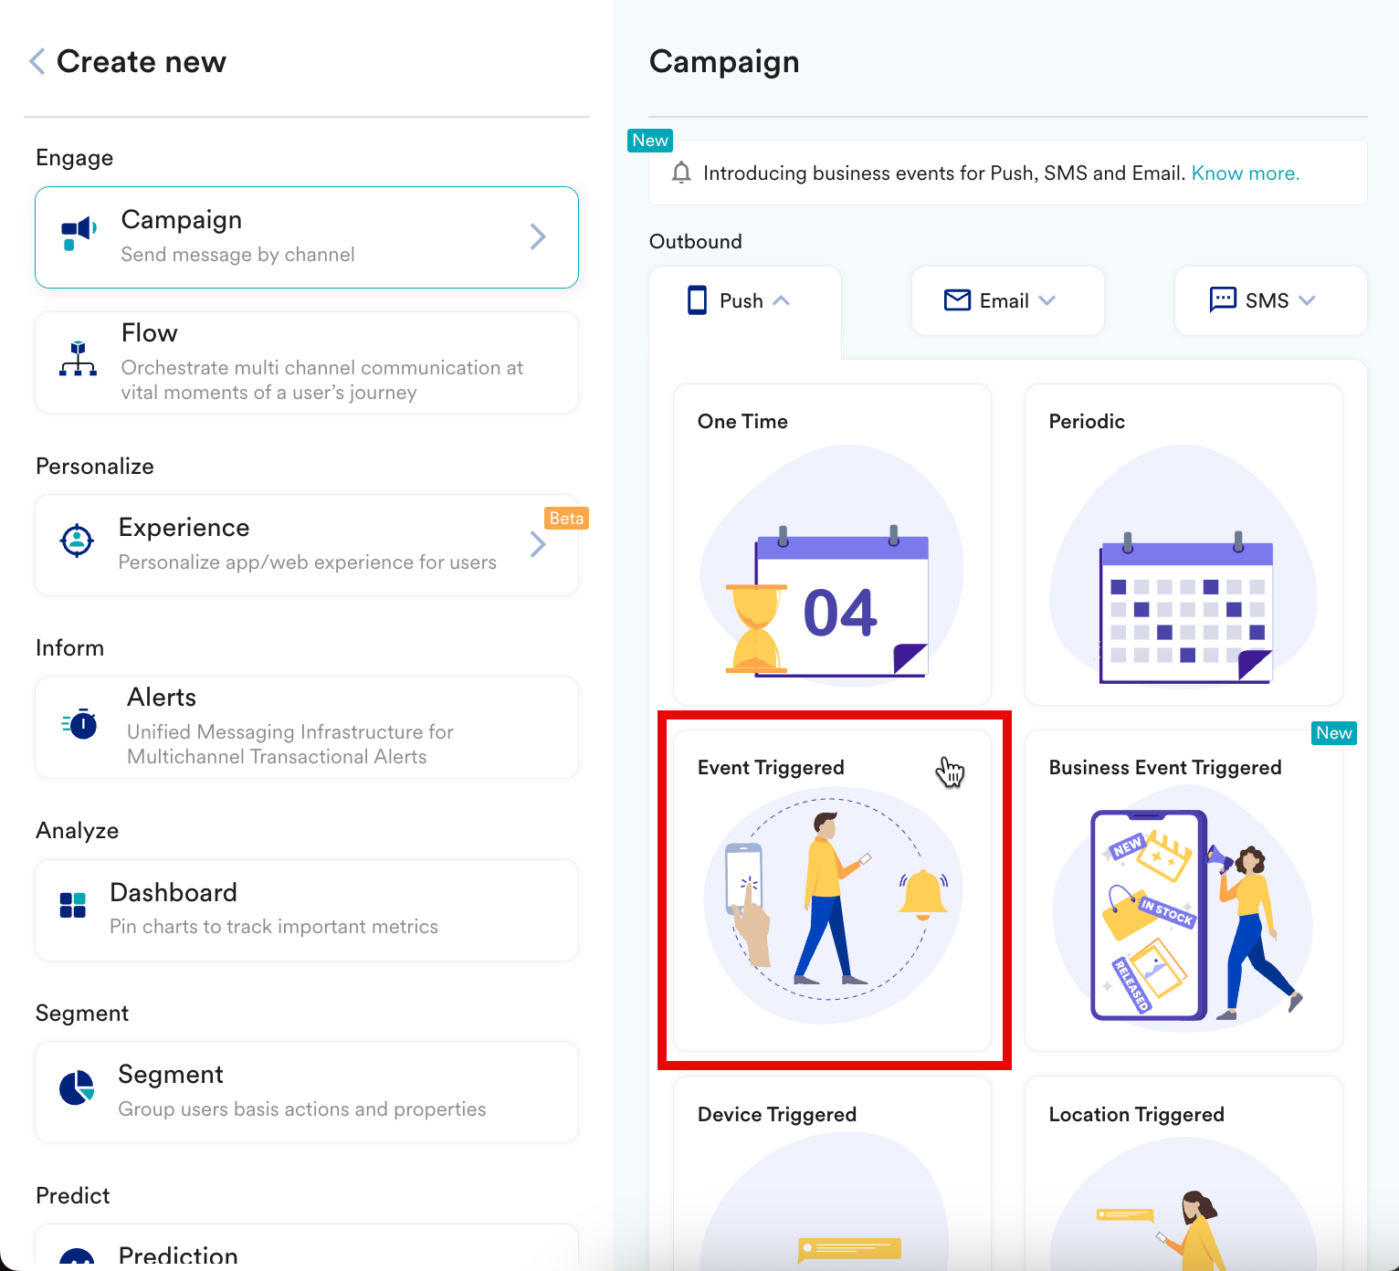This screenshot has height=1271, width=1399.
Task: Click the Experience target icon
Action: pos(77,541)
